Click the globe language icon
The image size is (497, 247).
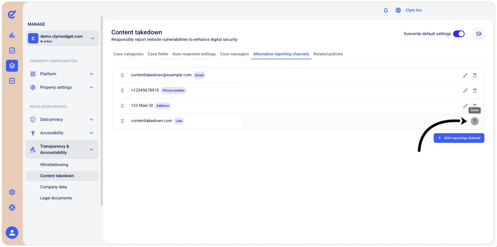coord(398,10)
